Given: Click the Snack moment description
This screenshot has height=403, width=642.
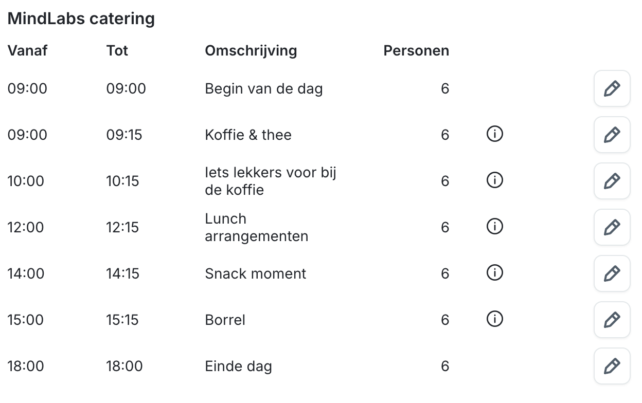Looking at the screenshot, I should point(256,273).
